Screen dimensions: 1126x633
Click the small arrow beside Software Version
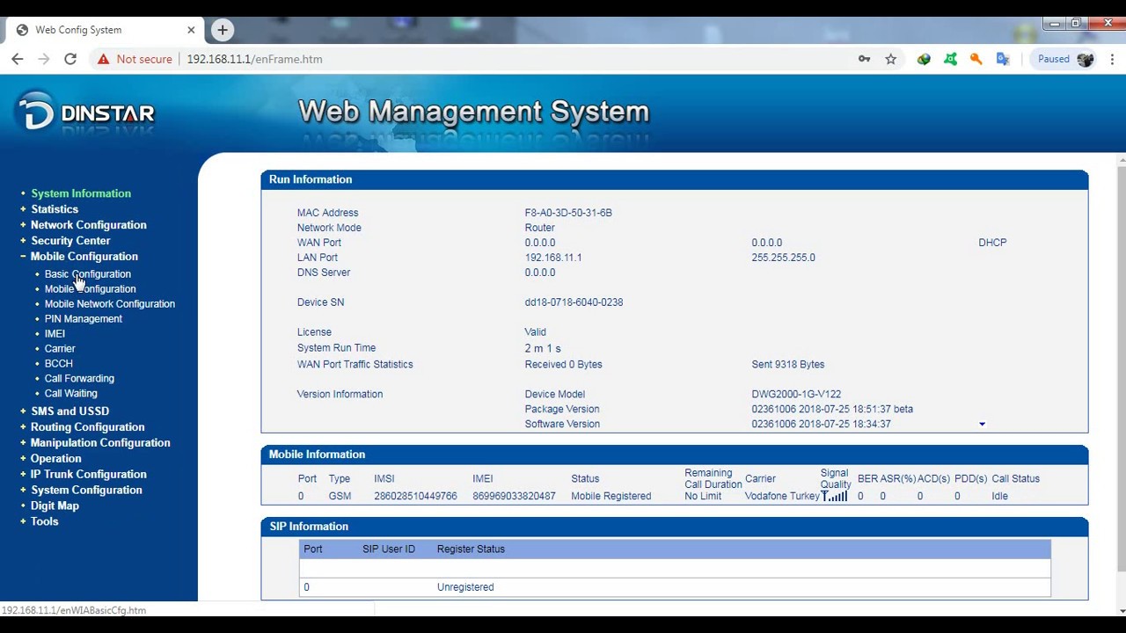[x=982, y=425]
